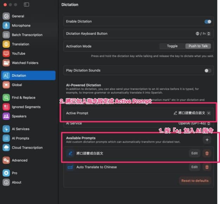Open the Watched Folders section
The height and width of the screenshot is (204, 220).
click(x=25, y=63)
